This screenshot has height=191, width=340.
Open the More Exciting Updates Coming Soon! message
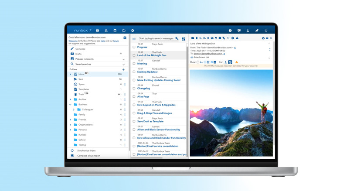click(159, 80)
